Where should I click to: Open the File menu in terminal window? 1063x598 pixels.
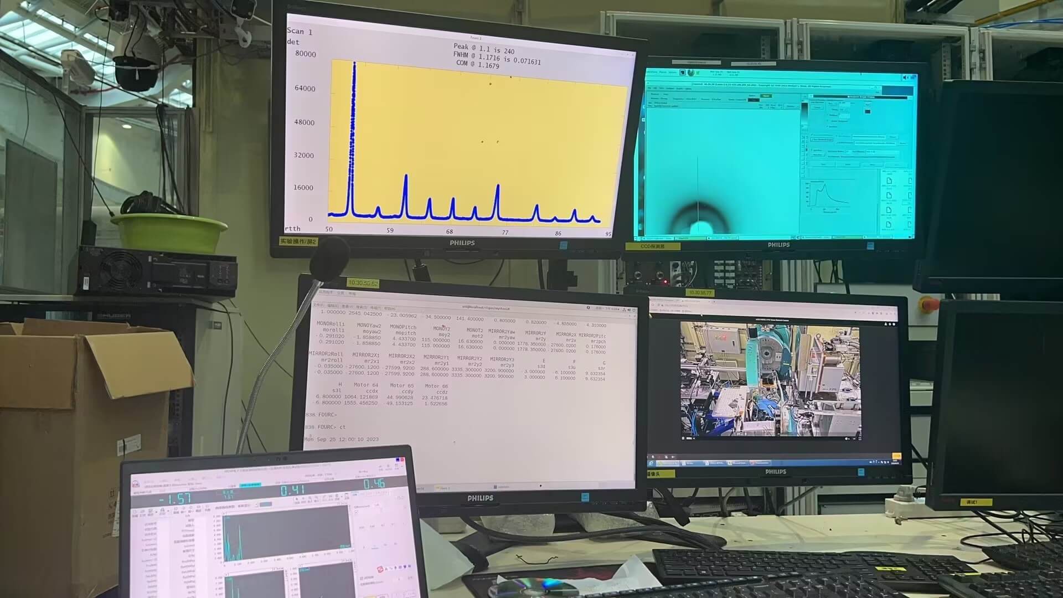(319, 306)
